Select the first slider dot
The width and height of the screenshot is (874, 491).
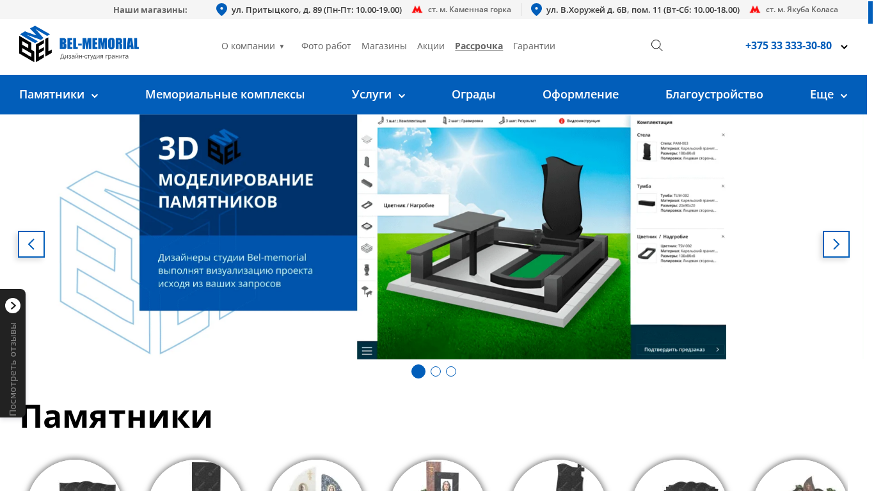418,371
